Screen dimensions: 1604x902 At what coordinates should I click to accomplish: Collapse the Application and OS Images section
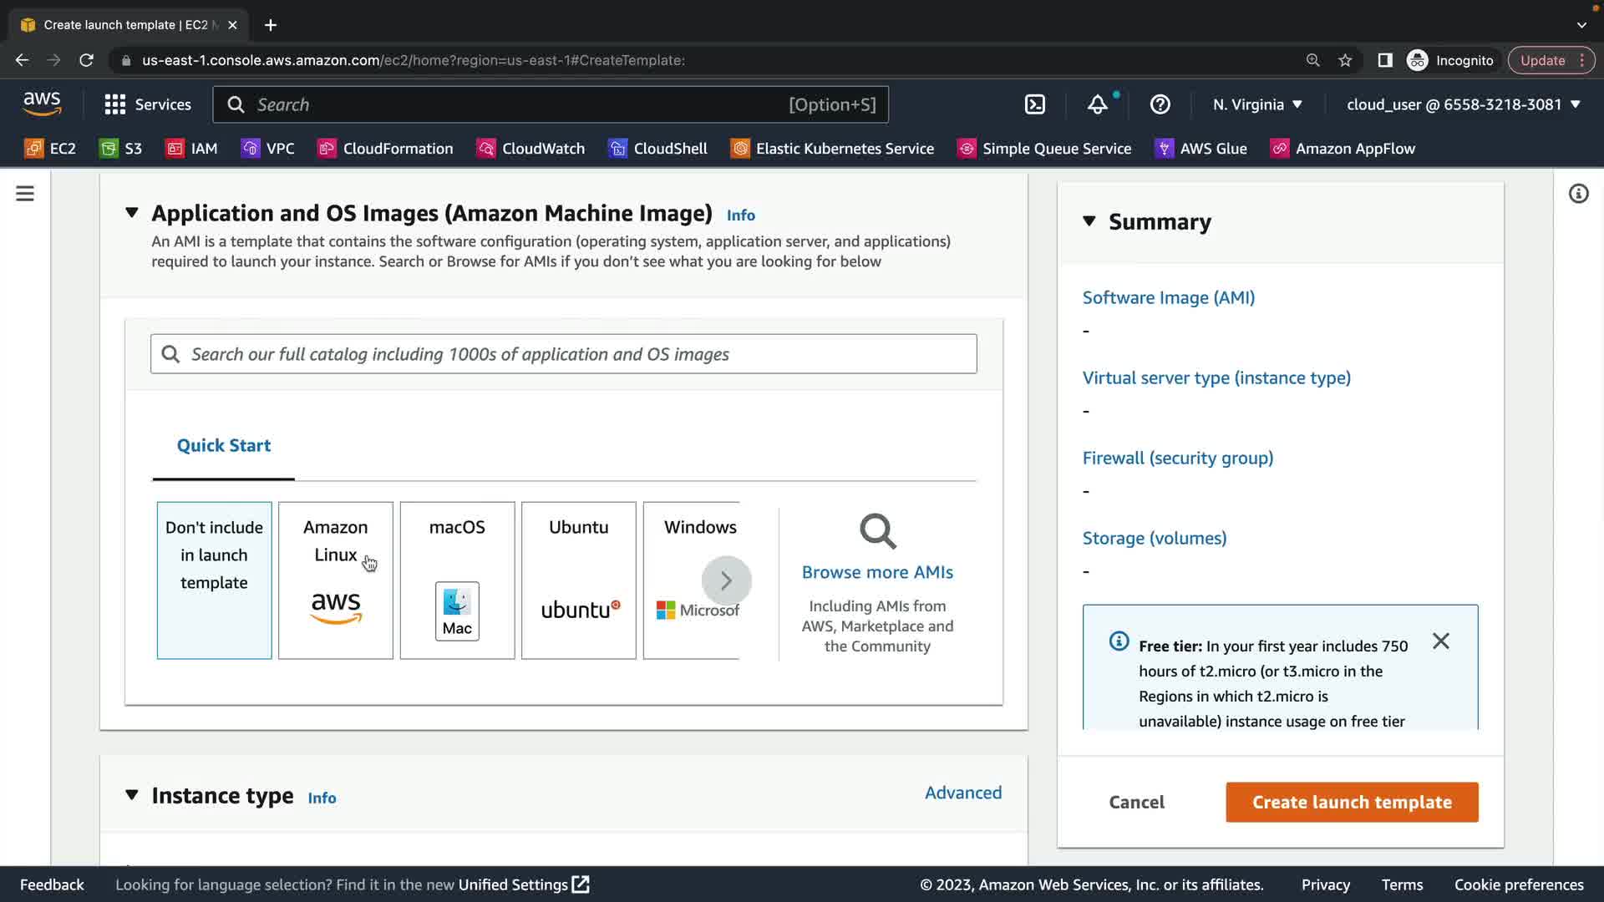pyautogui.click(x=132, y=213)
